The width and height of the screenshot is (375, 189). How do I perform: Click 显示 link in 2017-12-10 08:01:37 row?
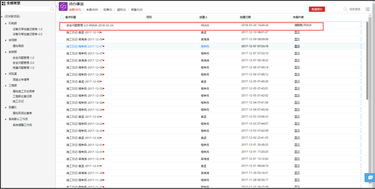click(x=297, y=32)
